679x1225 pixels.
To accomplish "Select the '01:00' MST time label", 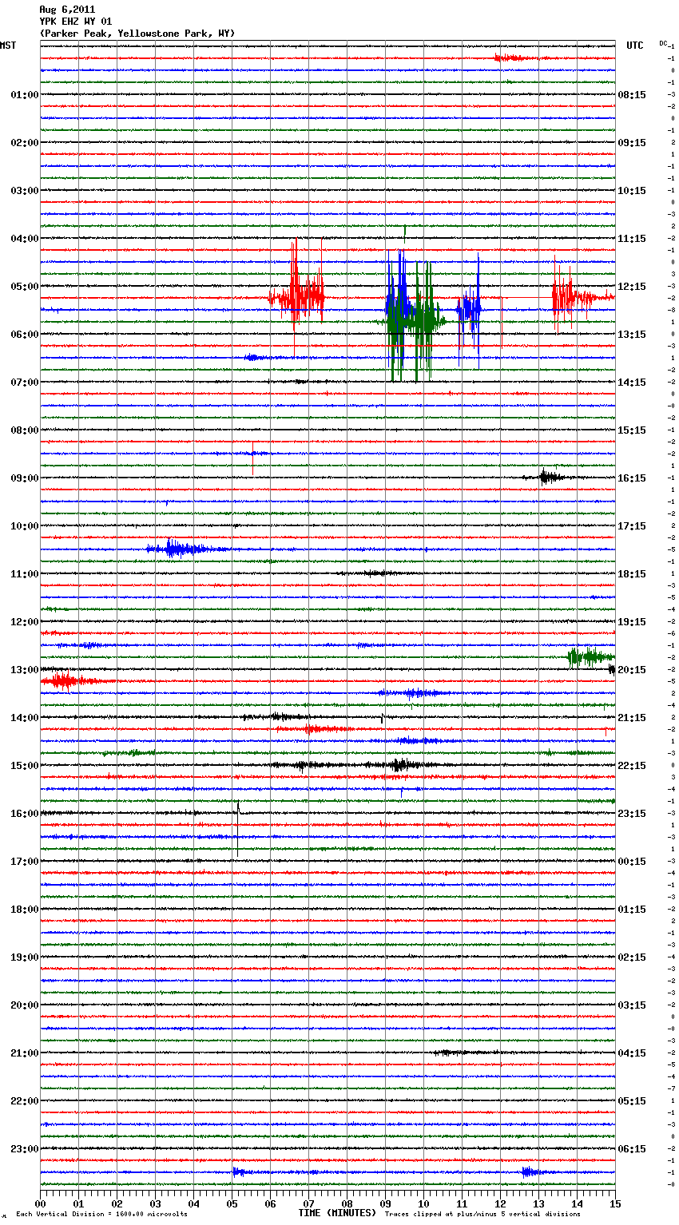I will coord(25,95).
